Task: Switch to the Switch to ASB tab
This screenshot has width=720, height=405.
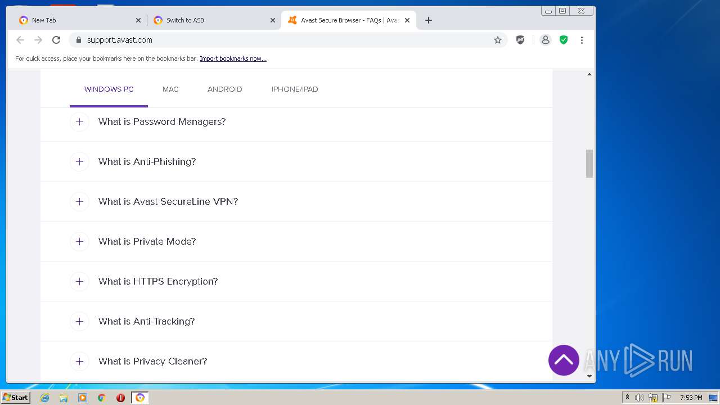Action: 214,20
